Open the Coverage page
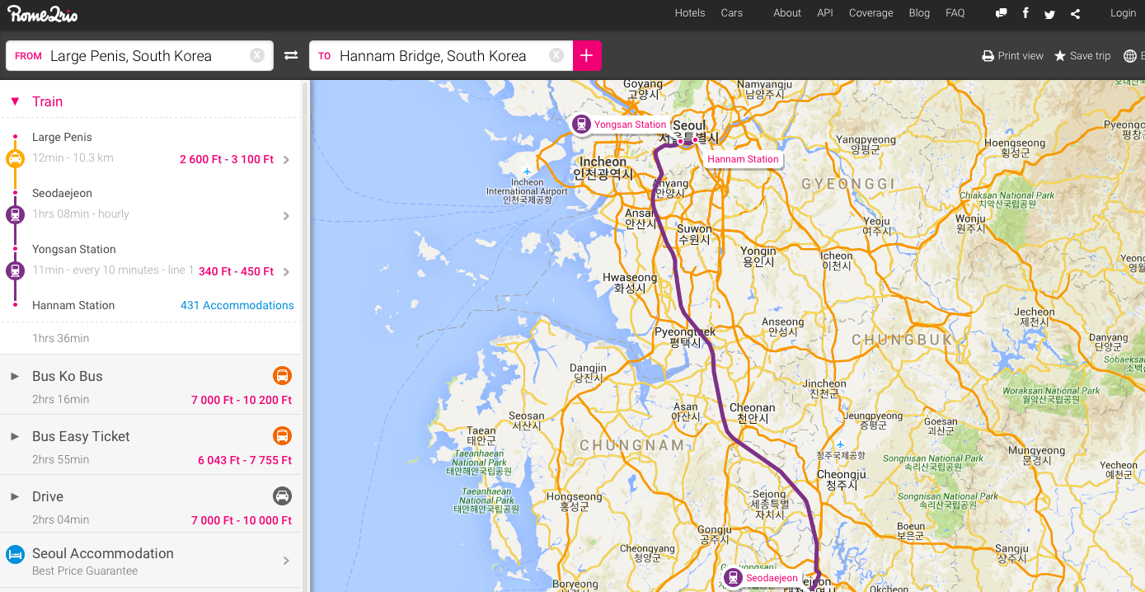The width and height of the screenshot is (1145, 592). [x=871, y=13]
